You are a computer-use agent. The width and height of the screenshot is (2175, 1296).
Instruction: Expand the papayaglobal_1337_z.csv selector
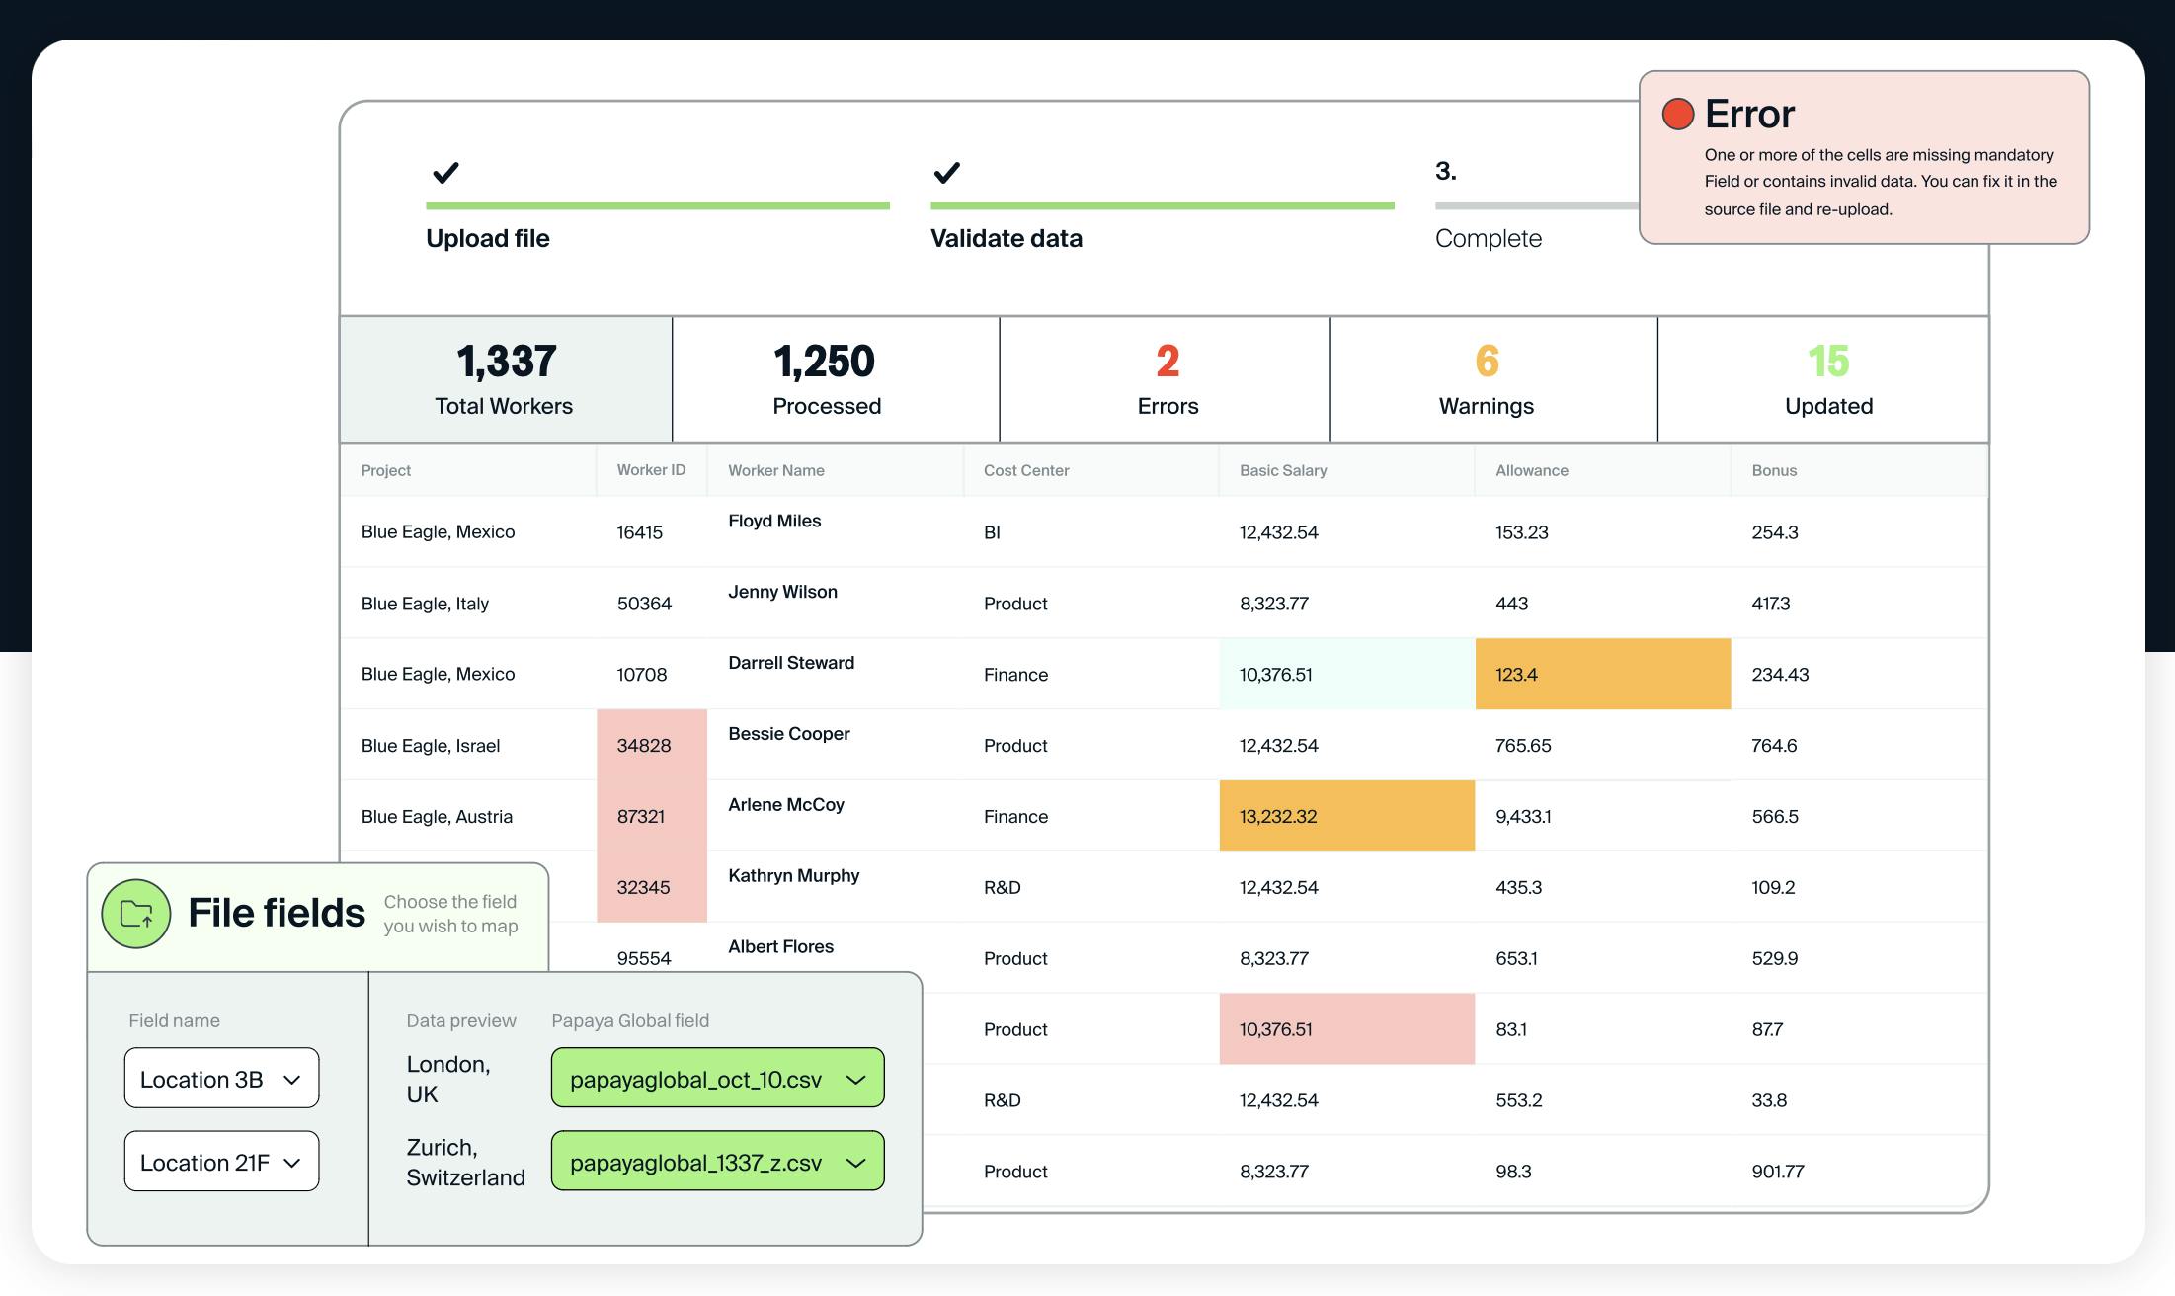(x=717, y=1162)
